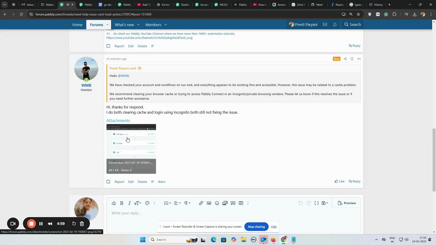This screenshot has width=436, height=245.
Task: Open the Home nav tab
Action: click(77, 24)
